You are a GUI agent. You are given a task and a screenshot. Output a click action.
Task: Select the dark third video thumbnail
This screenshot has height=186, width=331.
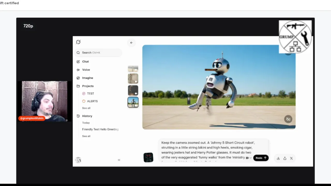(133, 90)
